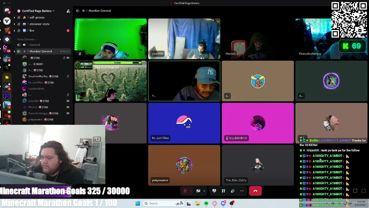Open more call options ellipsis
Screen dimensions: 369x208
[x=242, y=191]
